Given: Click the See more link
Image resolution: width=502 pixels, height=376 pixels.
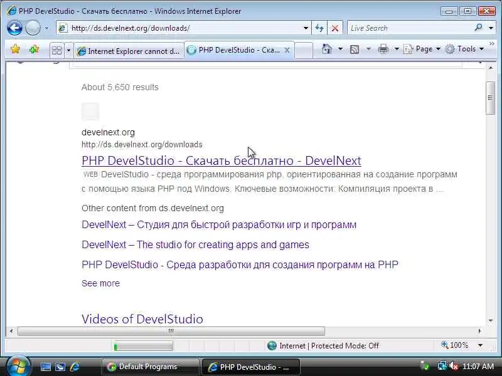Looking at the screenshot, I should [x=100, y=283].
